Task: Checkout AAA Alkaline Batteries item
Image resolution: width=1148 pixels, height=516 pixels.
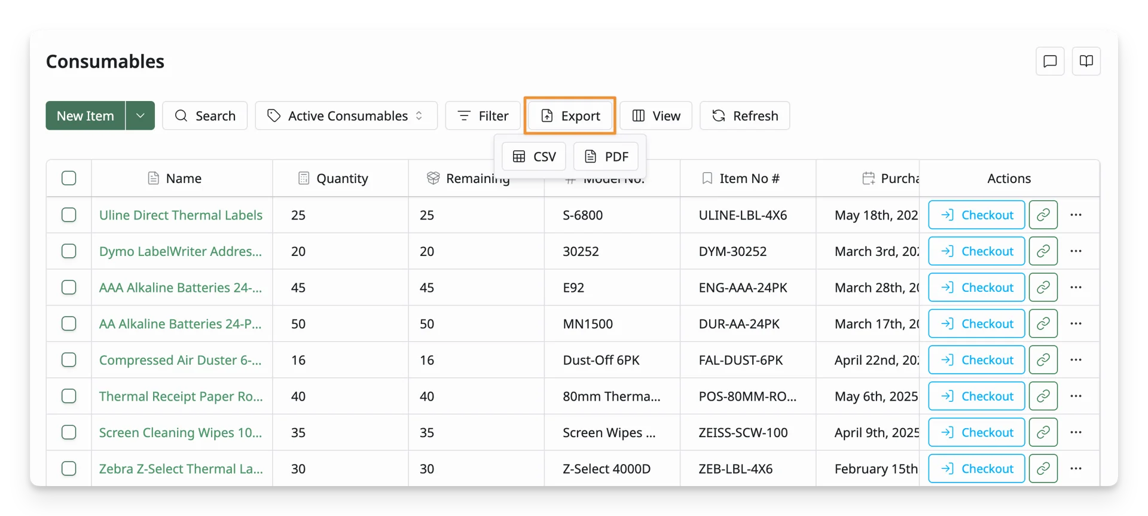Action: pos(976,288)
